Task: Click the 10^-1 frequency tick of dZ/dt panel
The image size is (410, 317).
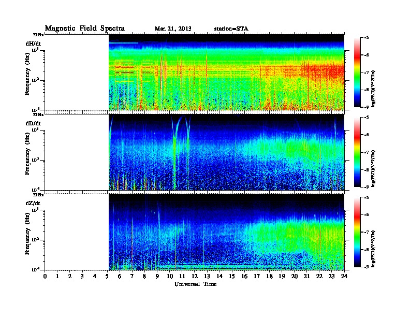Action: 35,269
